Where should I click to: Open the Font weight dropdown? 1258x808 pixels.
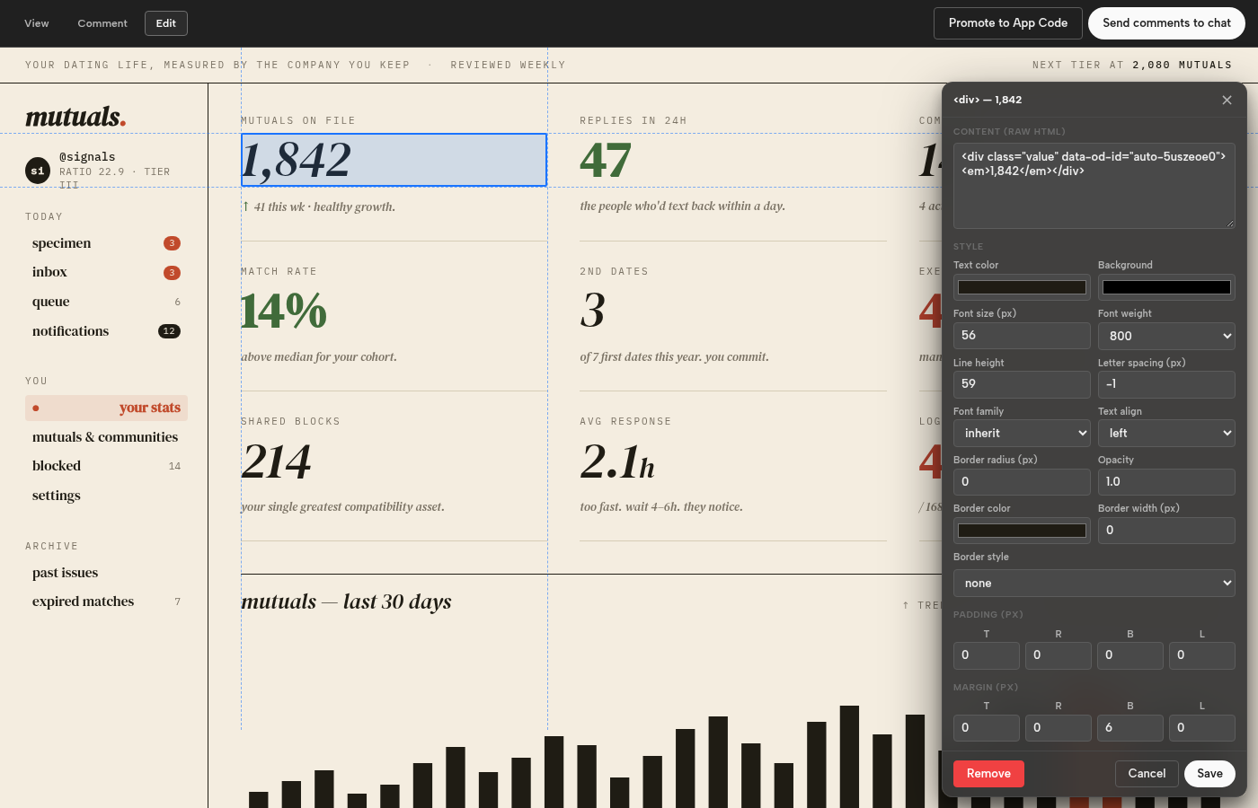tap(1166, 336)
